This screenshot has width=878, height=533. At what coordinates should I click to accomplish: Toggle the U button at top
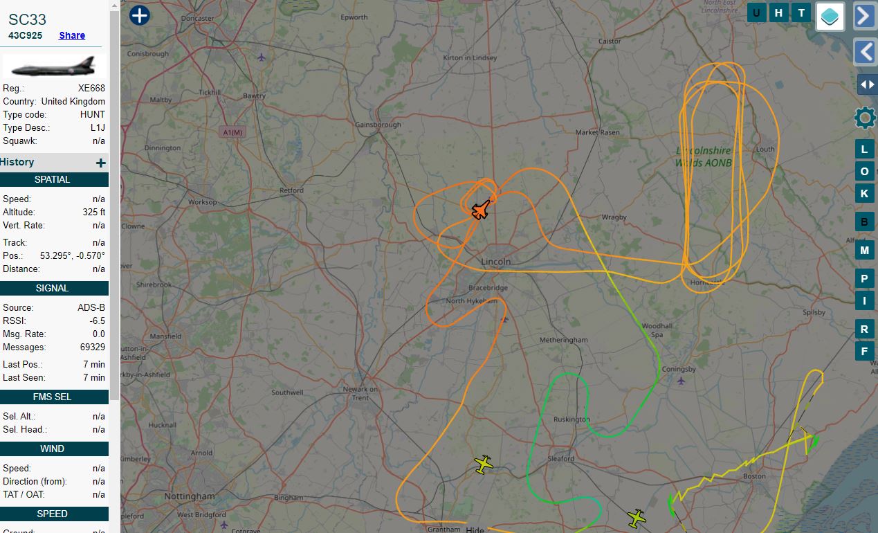[756, 12]
